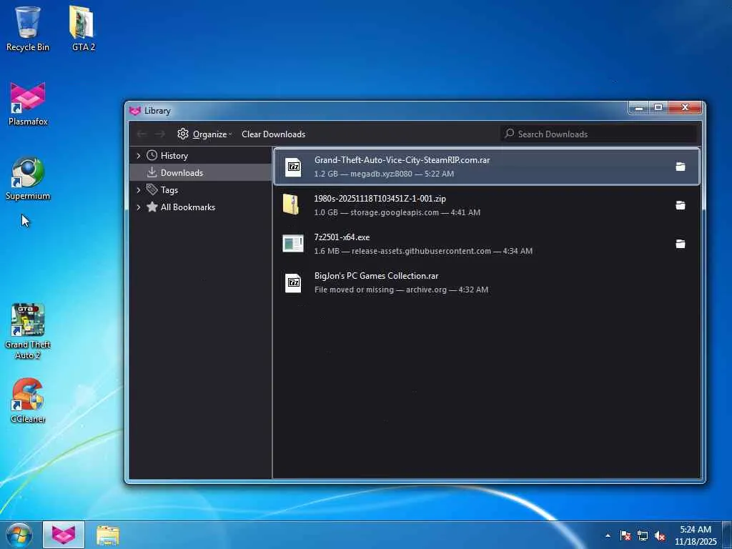Click the network tray icon
Image resolution: width=732 pixels, height=549 pixels.
point(643,535)
